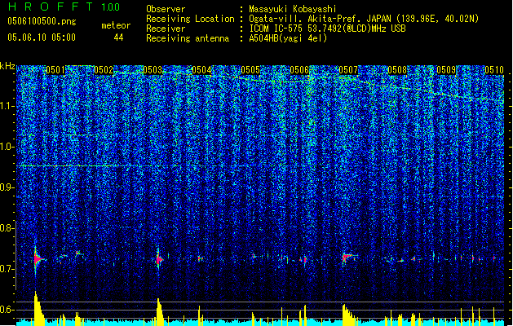Click the 0.7 kHz axis label
The width and height of the screenshot is (513, 326).
[7, 269]
